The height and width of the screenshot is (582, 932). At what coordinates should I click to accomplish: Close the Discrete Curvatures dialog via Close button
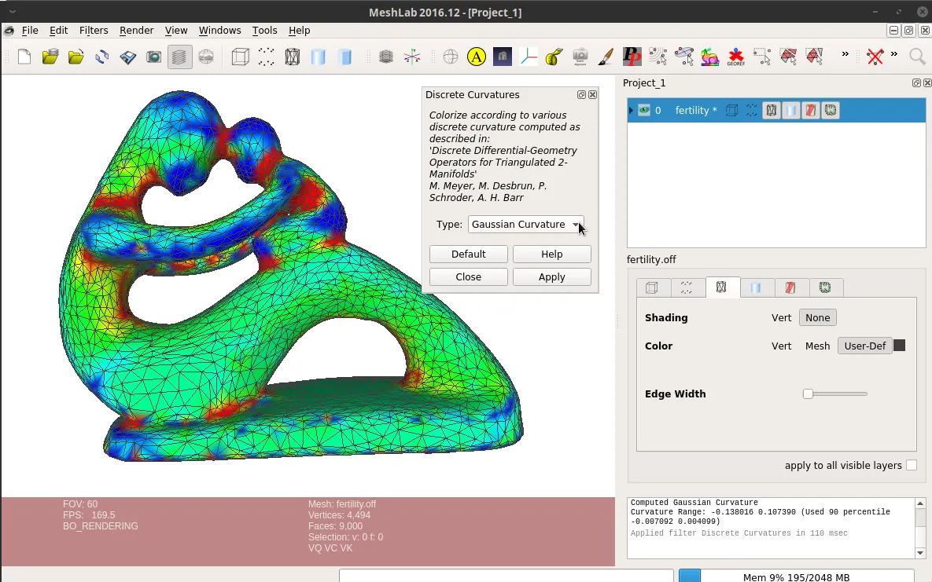click(x=469, y=276)
